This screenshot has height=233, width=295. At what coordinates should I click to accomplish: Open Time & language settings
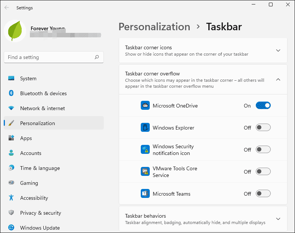(54, 168)
